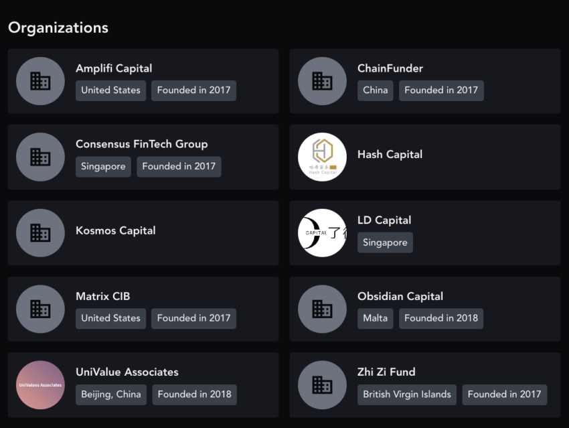The height and width of the screenshot is (428, 569).
Task: Click the Kosmos Capital building icon
Action: [40, 233]
